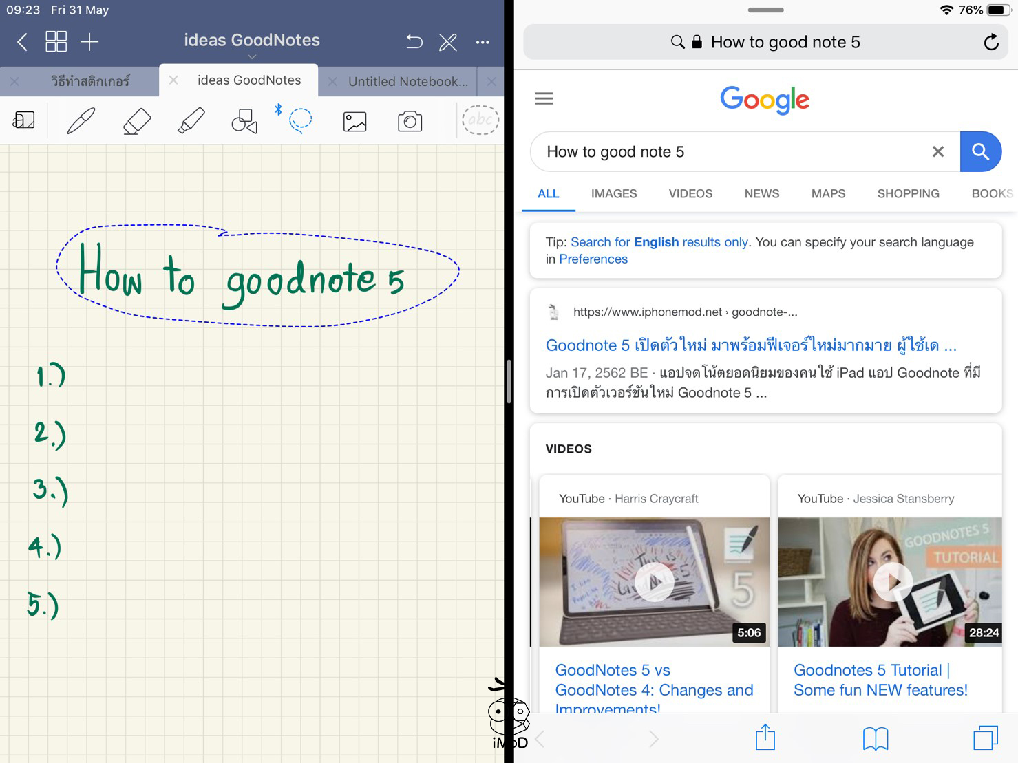Clear the Google search box text

click(937, 152)
